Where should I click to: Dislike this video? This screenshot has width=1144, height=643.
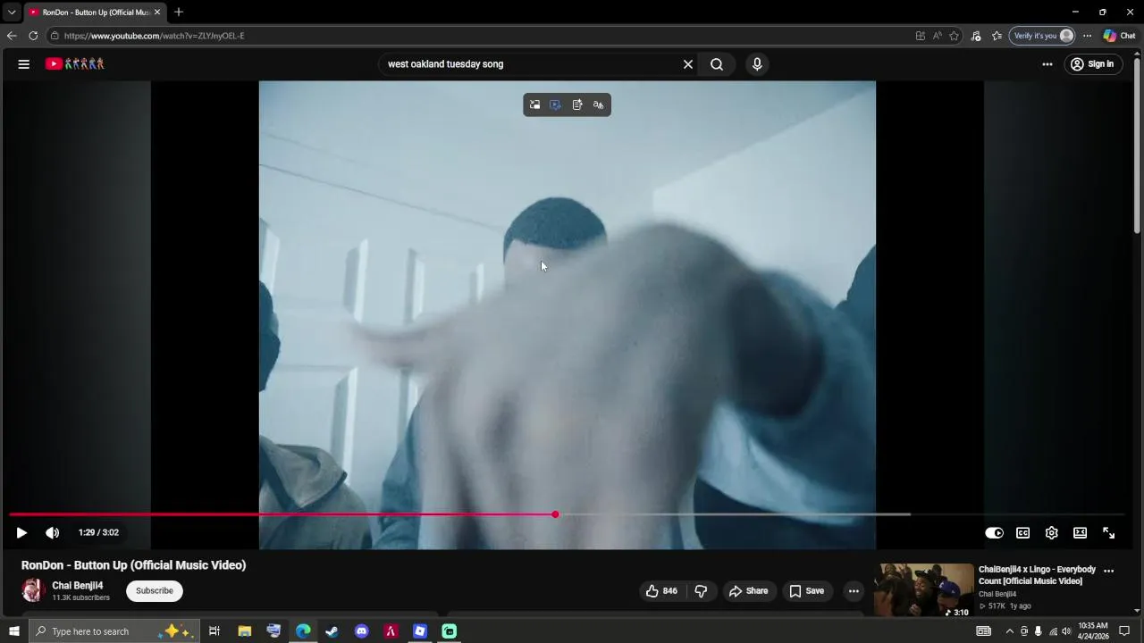point(701,590)
